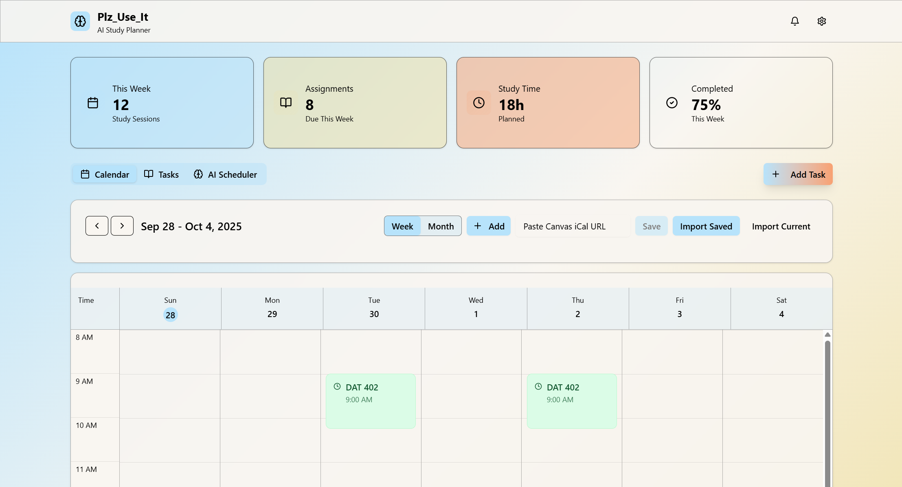Screen dimensions: 902x487
Task: Open Thursday's DAT 402 9:00 AM event
Action: [571, 401]
